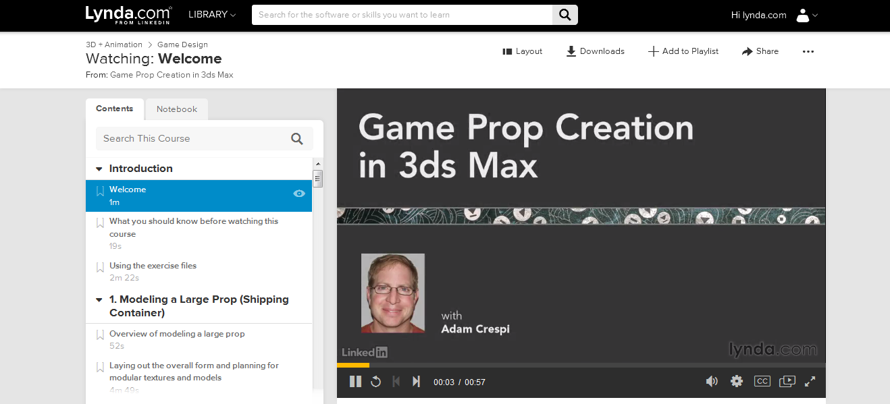The image size is (890, 404).
Task: Select the Welcome video row
Action: (199, 196)
